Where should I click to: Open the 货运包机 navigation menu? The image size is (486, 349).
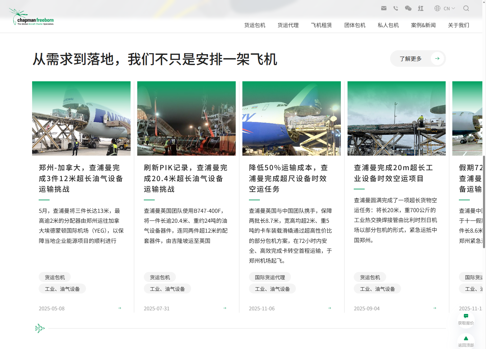click(255, 25)
